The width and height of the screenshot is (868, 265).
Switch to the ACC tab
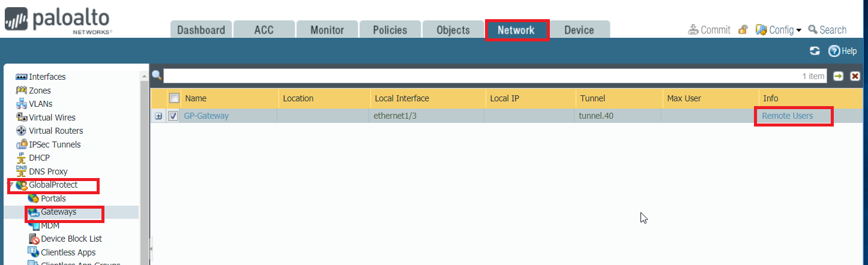click(x=264, y=30)
